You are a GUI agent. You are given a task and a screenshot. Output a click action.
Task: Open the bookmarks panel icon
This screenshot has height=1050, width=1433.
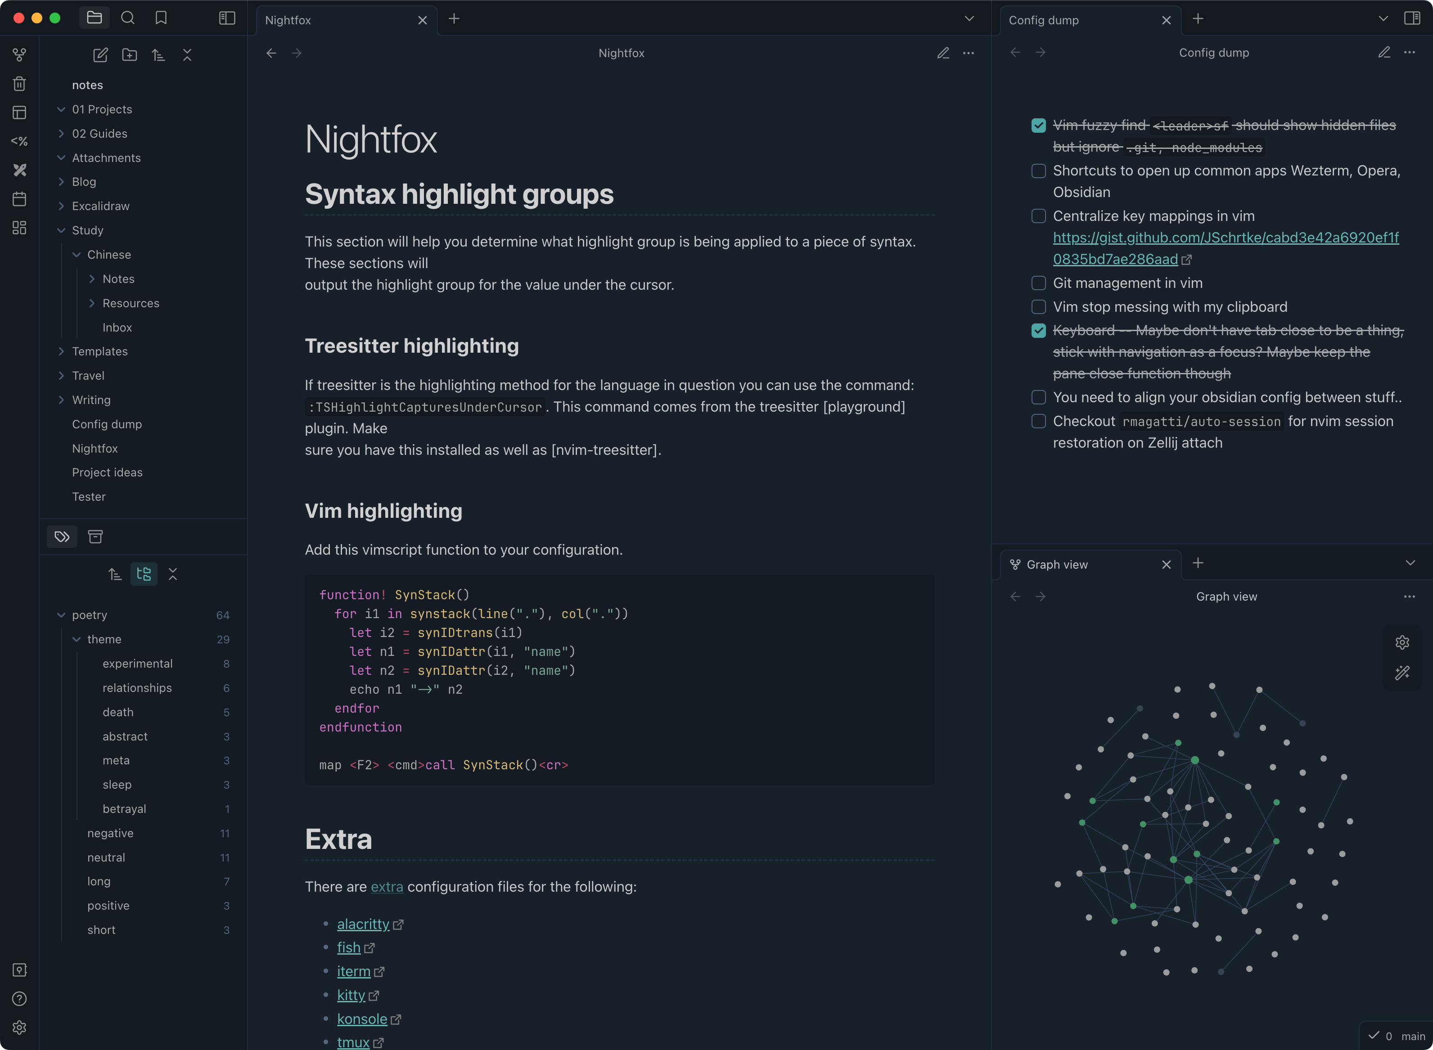point(161,18)
